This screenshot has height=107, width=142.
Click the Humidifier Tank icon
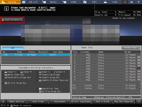pos(40,89)
